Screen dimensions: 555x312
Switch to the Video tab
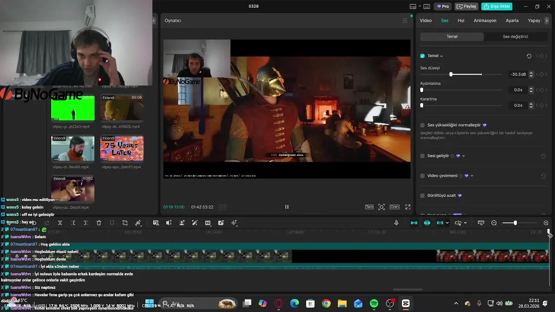[x=426, y=21]
